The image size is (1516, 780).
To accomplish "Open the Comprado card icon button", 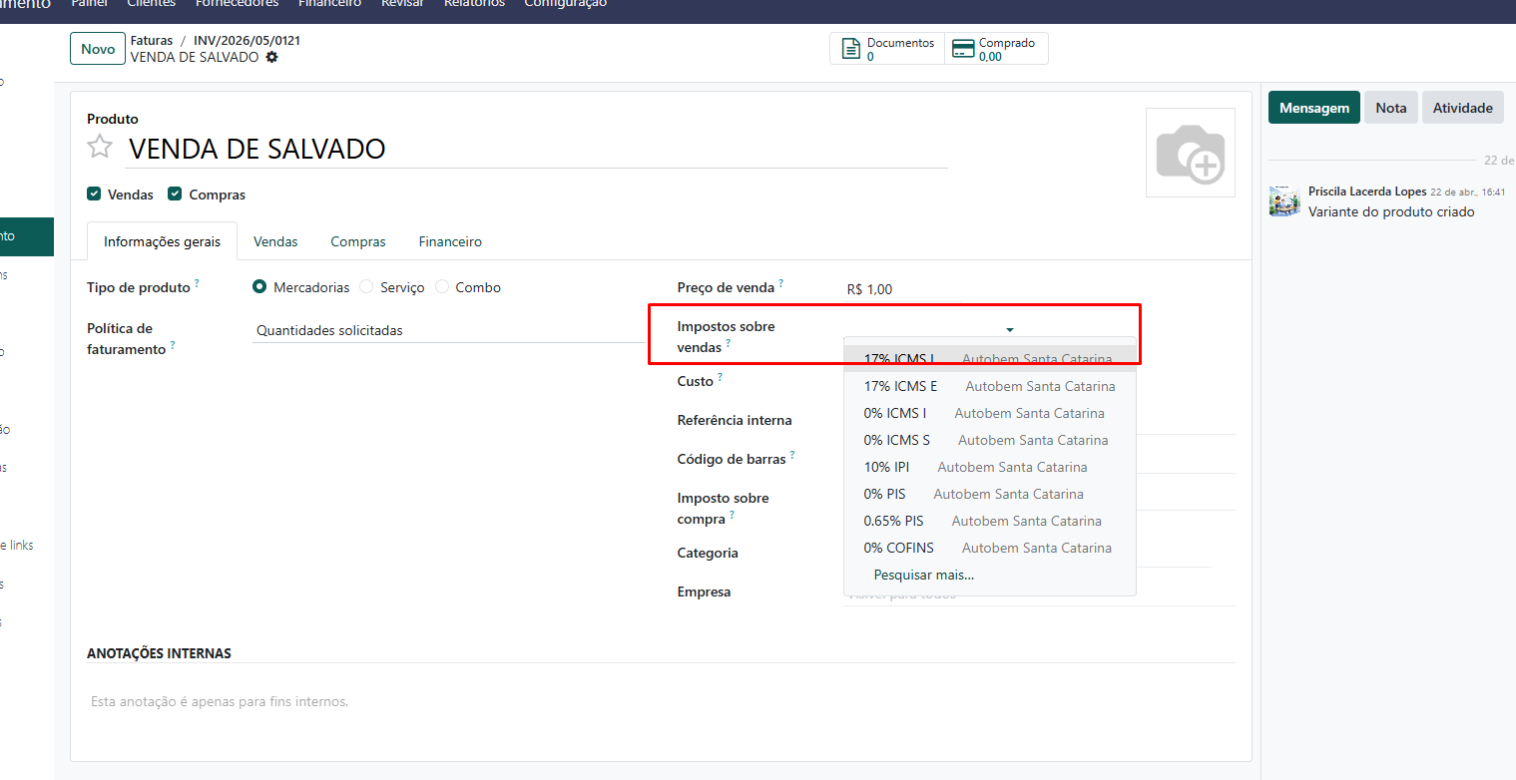I will tap(963, 49).
